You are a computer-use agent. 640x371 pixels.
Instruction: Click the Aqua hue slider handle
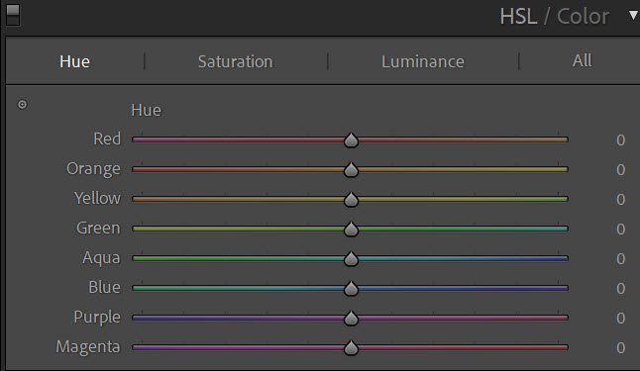351,258
